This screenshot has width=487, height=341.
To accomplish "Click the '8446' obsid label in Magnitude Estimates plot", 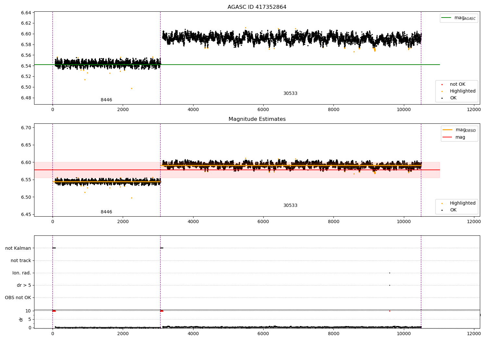I will click(106, 212).
